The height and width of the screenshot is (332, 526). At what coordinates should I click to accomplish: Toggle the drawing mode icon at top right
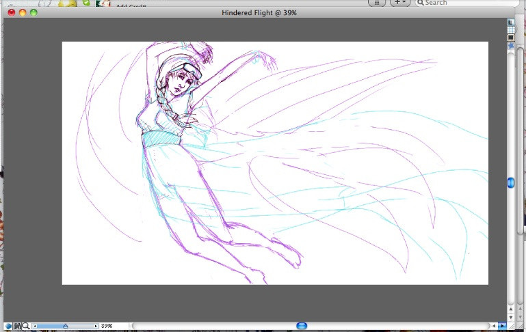coord(510,22)
